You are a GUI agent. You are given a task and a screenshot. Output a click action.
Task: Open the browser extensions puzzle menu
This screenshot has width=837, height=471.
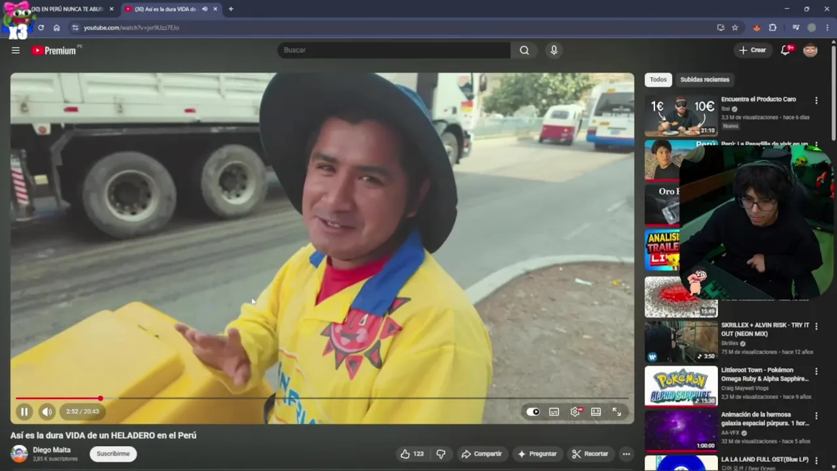[x=773, y=27]
